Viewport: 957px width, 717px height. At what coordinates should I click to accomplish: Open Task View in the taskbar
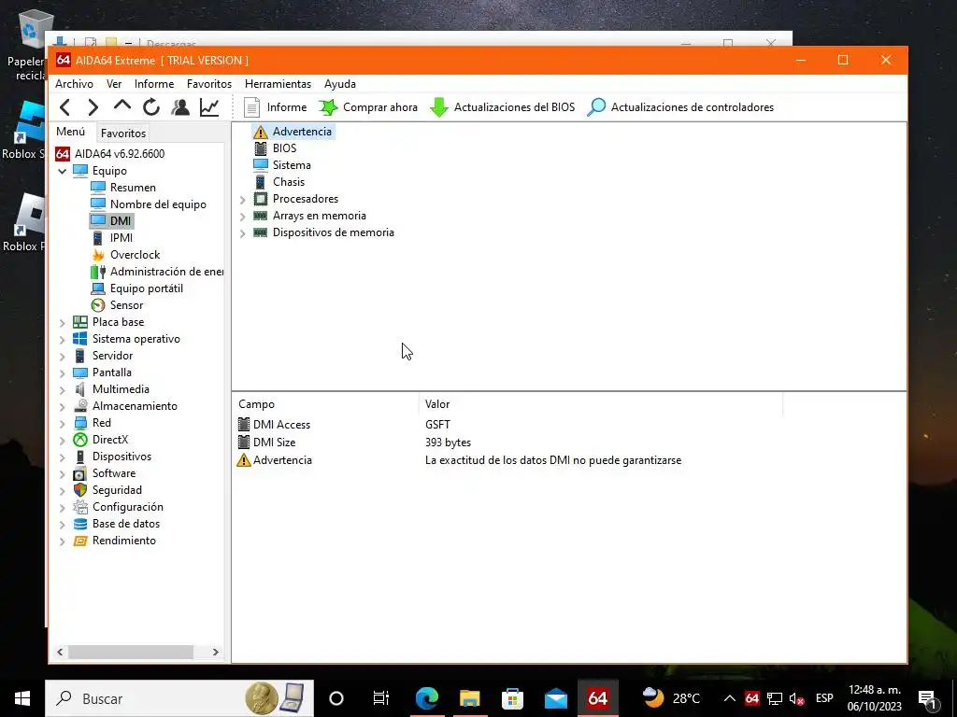(x=381, y=698)
